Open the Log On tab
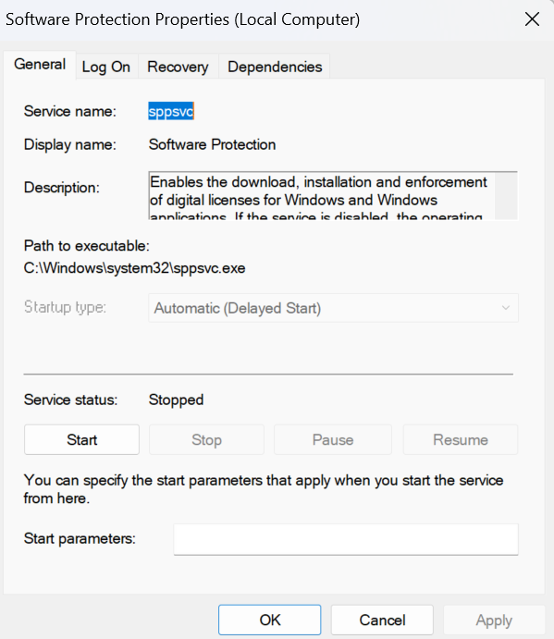Screen dimensions: 554x639 (x=106, y=67)
